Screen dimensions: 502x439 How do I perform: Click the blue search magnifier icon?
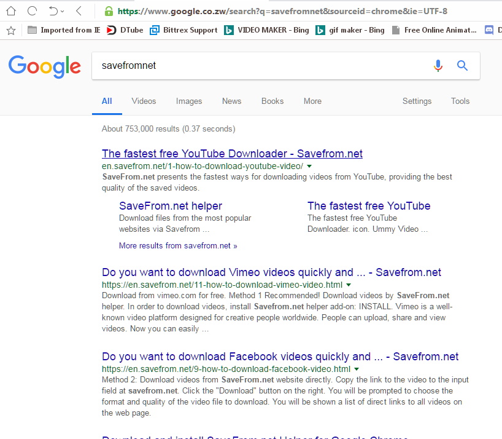click(462, 66)
